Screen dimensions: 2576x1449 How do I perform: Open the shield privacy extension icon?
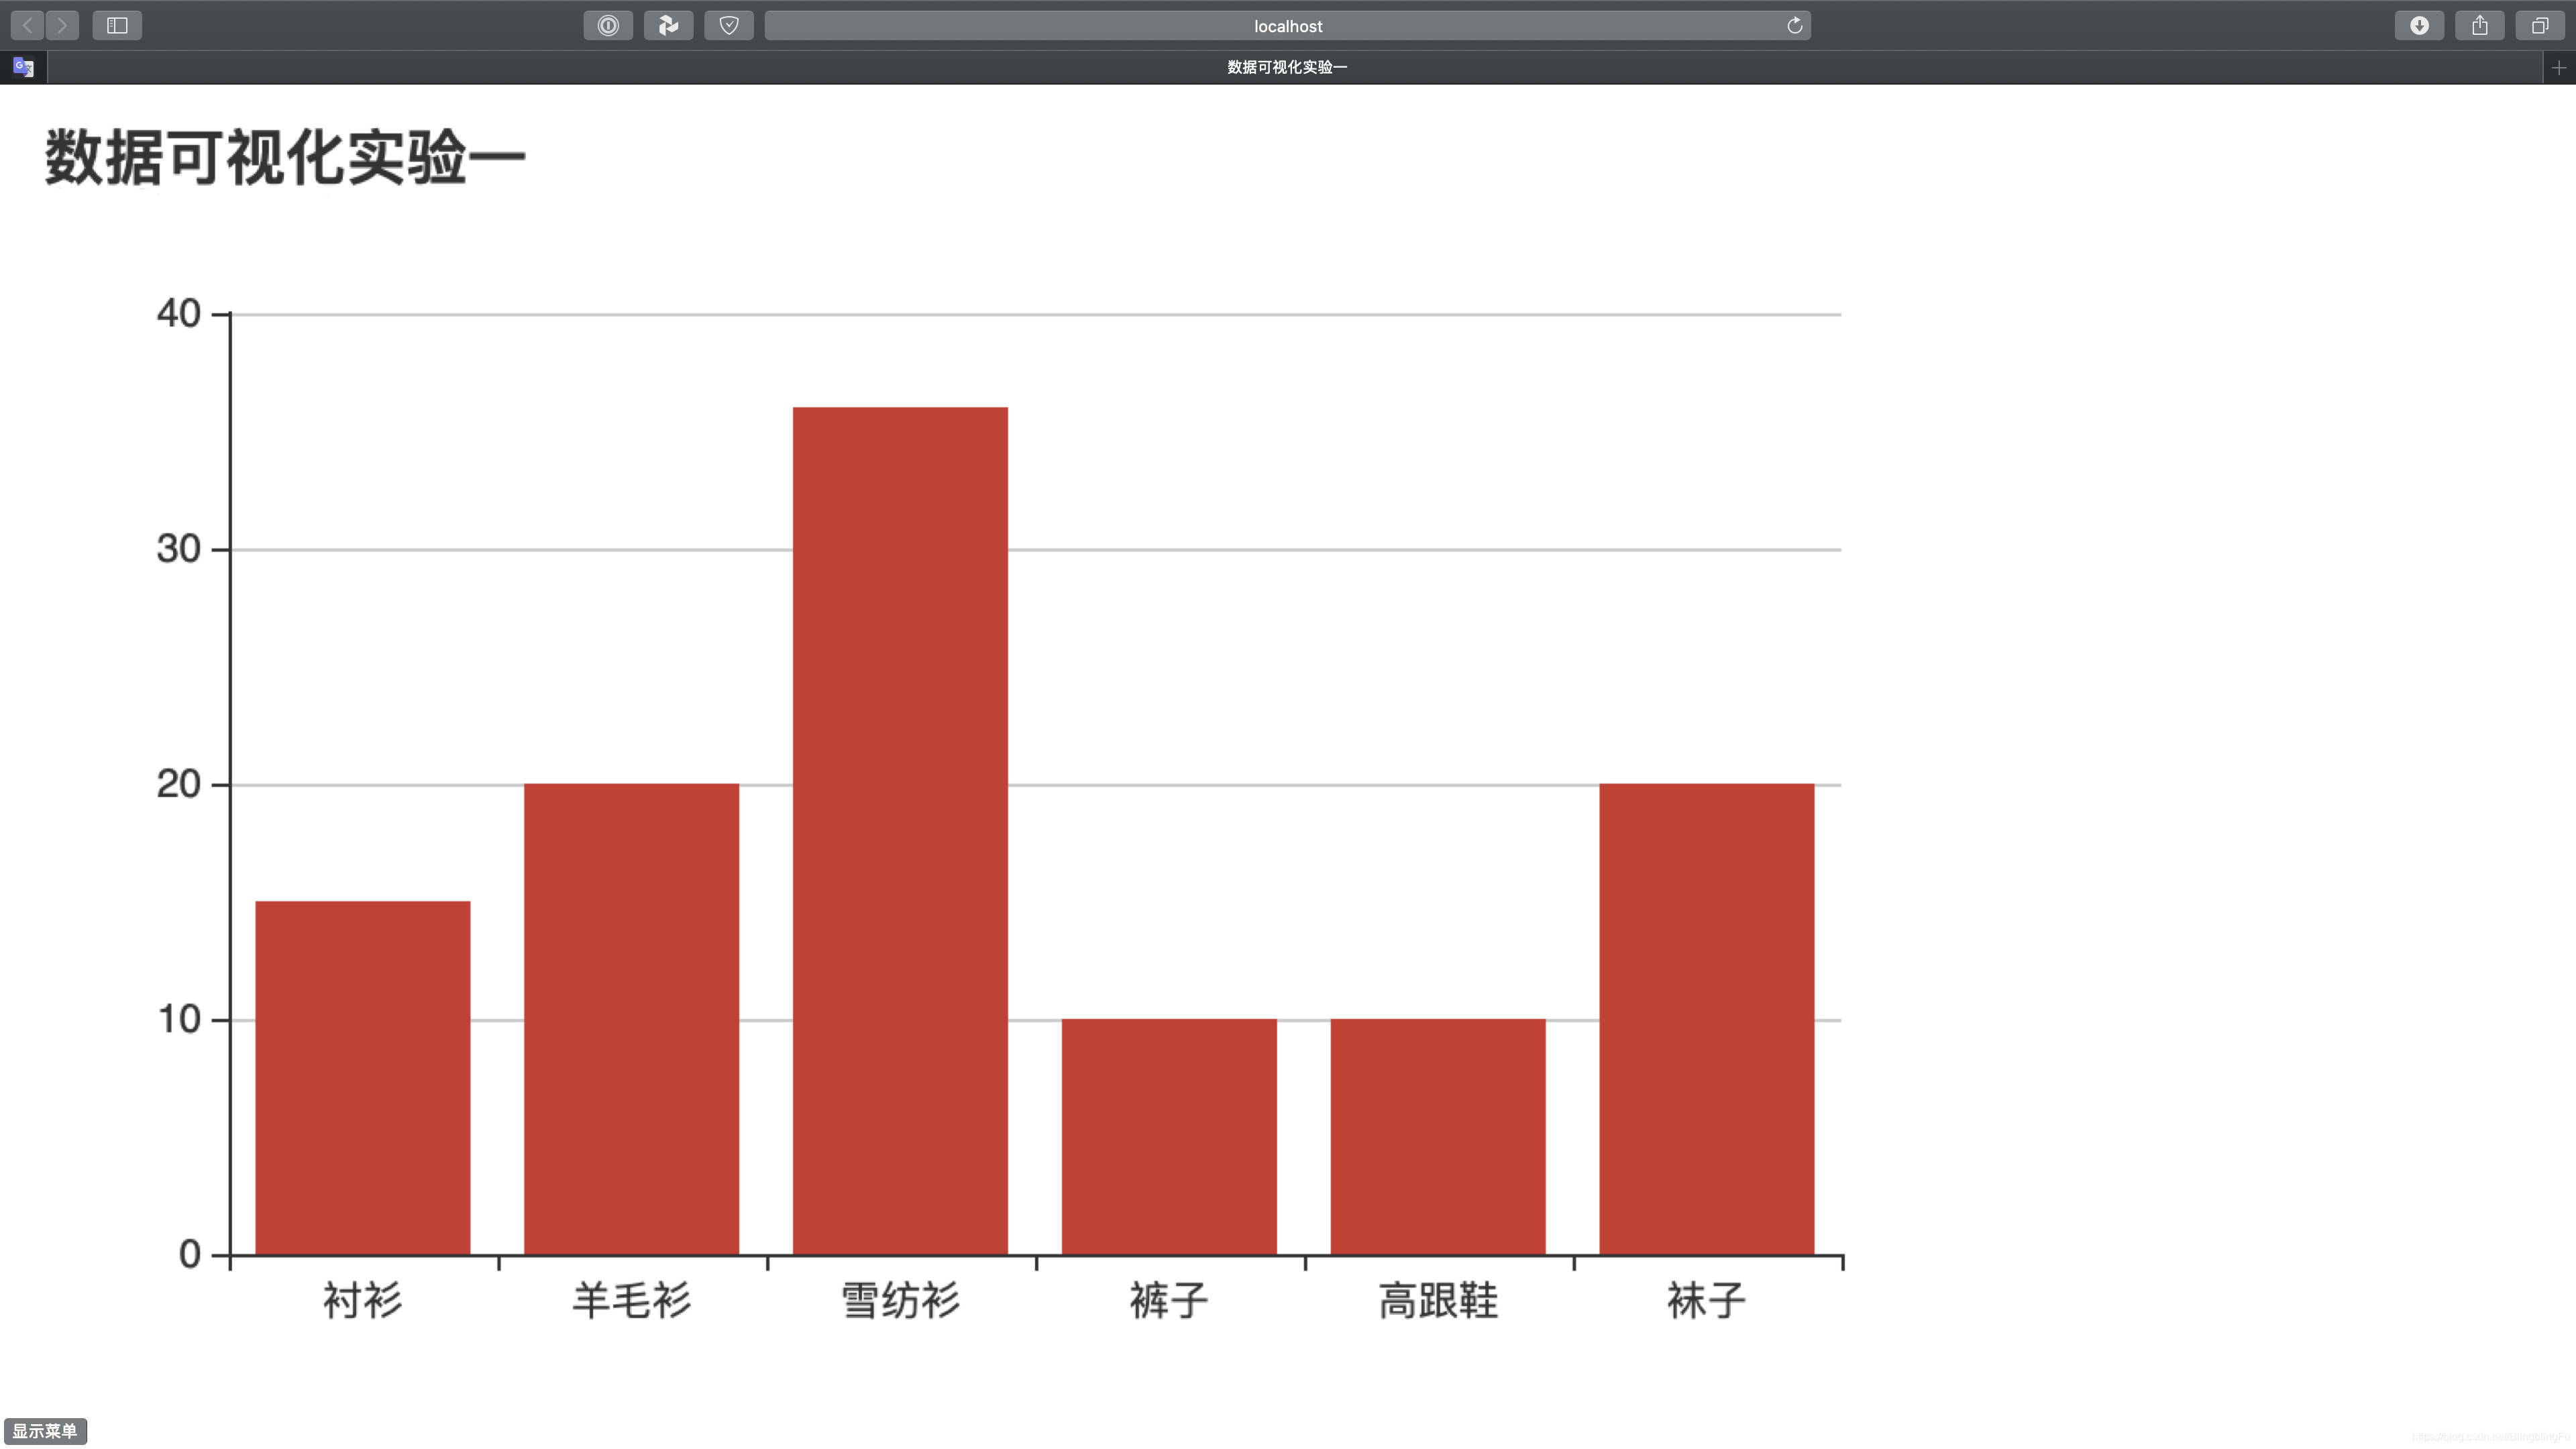click(729, 25)
